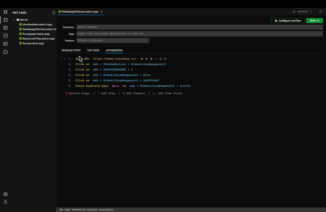The image size is (326, 212).
Task: Click the URL https://demo.evershop.io/ in step 1
Action: 114,59
